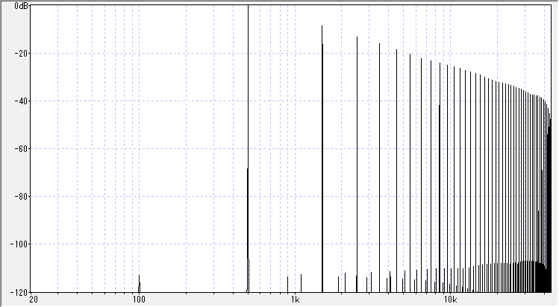559x307 pixels.
Task: Click the -60 label on the vertical axis
Action: (21, 149)
